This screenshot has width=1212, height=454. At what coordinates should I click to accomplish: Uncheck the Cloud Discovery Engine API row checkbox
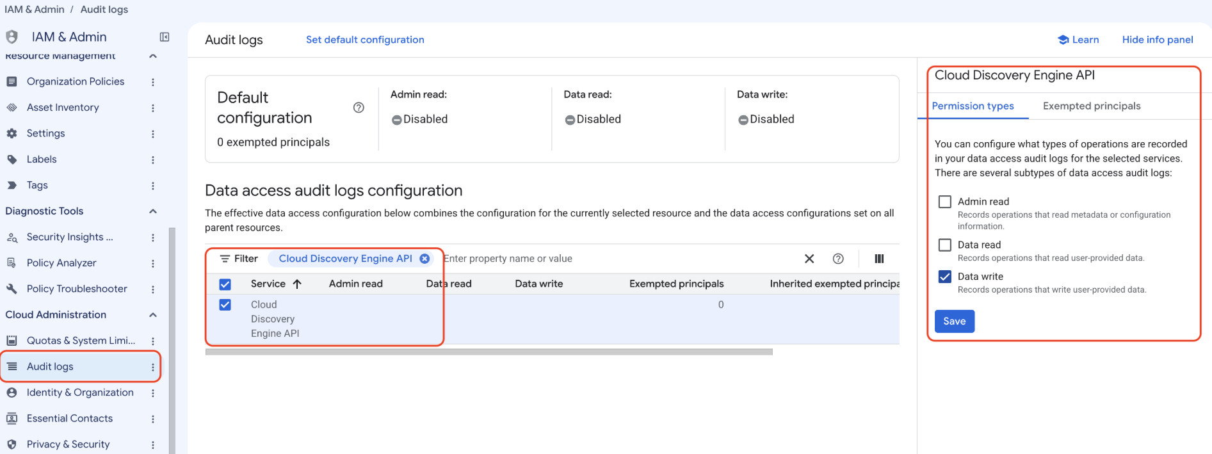[x=225, y=305]
